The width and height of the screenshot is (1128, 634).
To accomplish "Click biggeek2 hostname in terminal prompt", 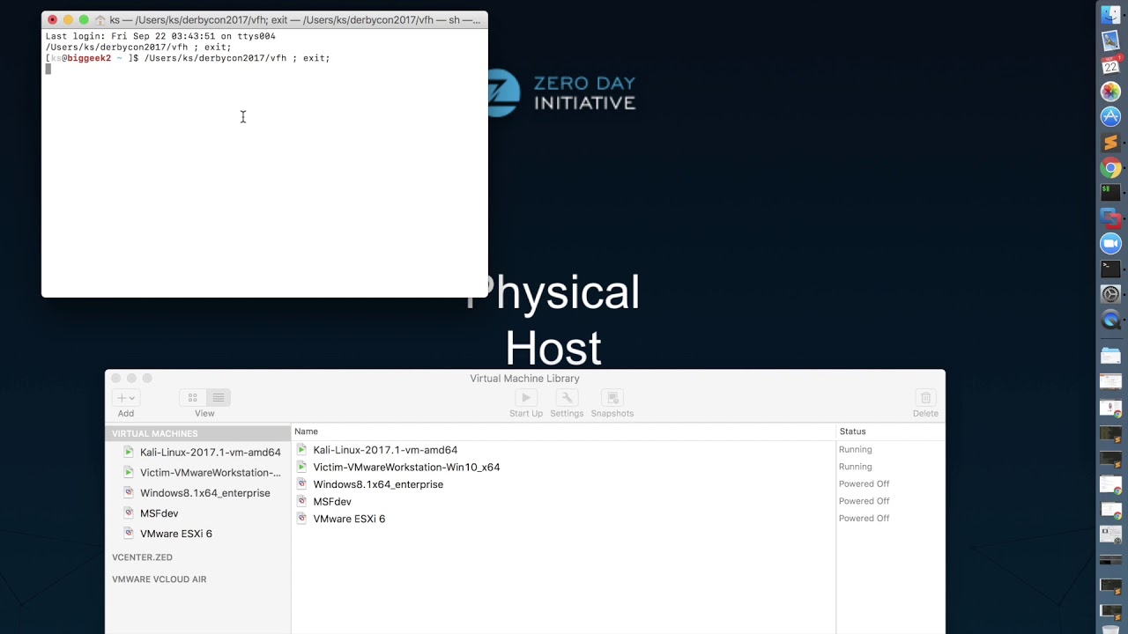I will tap(89, 58).
